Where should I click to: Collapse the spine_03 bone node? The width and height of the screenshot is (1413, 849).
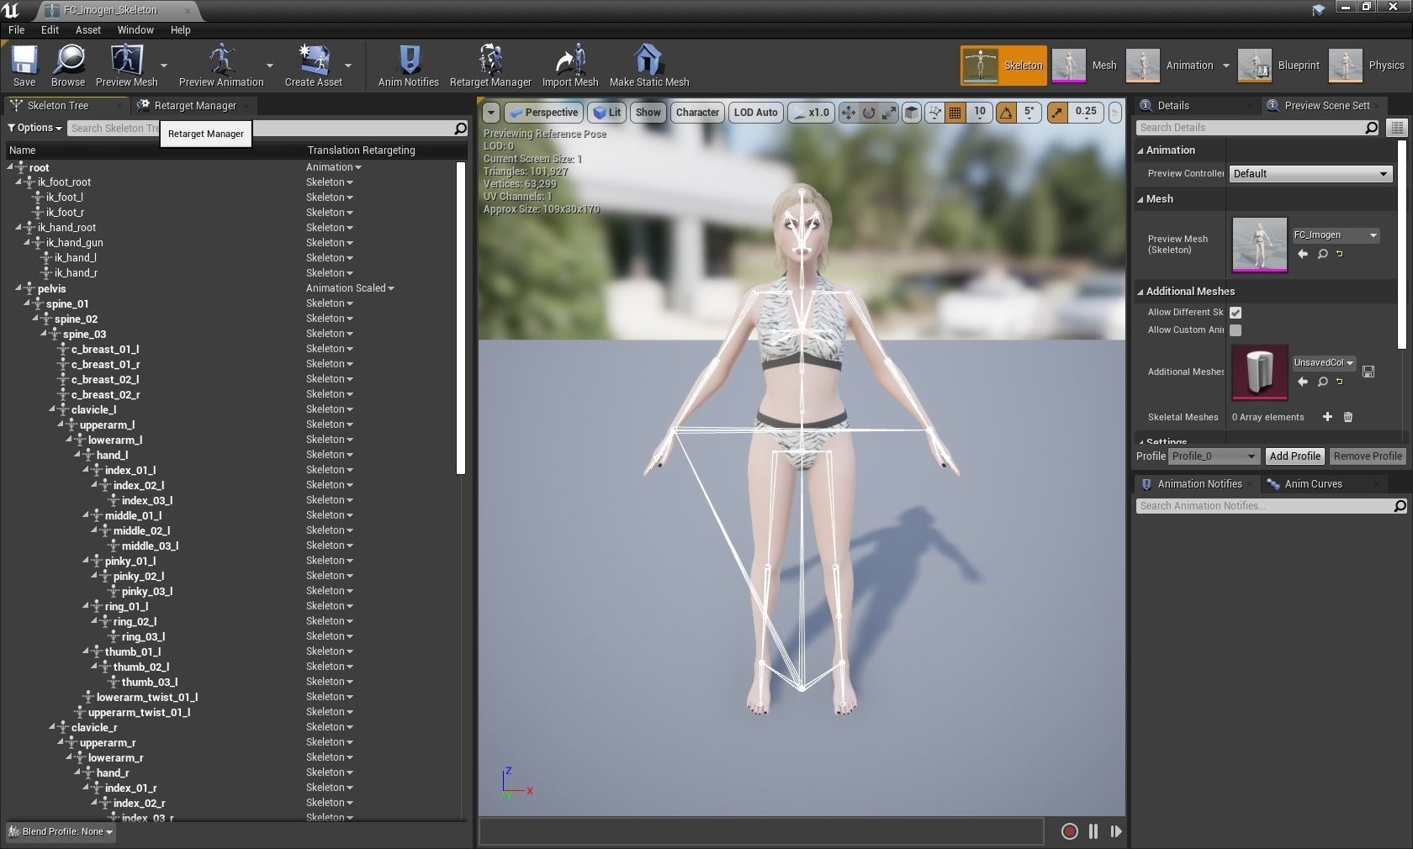point(45,334)
